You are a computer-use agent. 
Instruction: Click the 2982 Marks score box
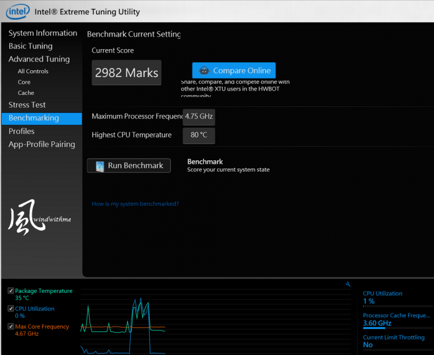pos(127,72)
